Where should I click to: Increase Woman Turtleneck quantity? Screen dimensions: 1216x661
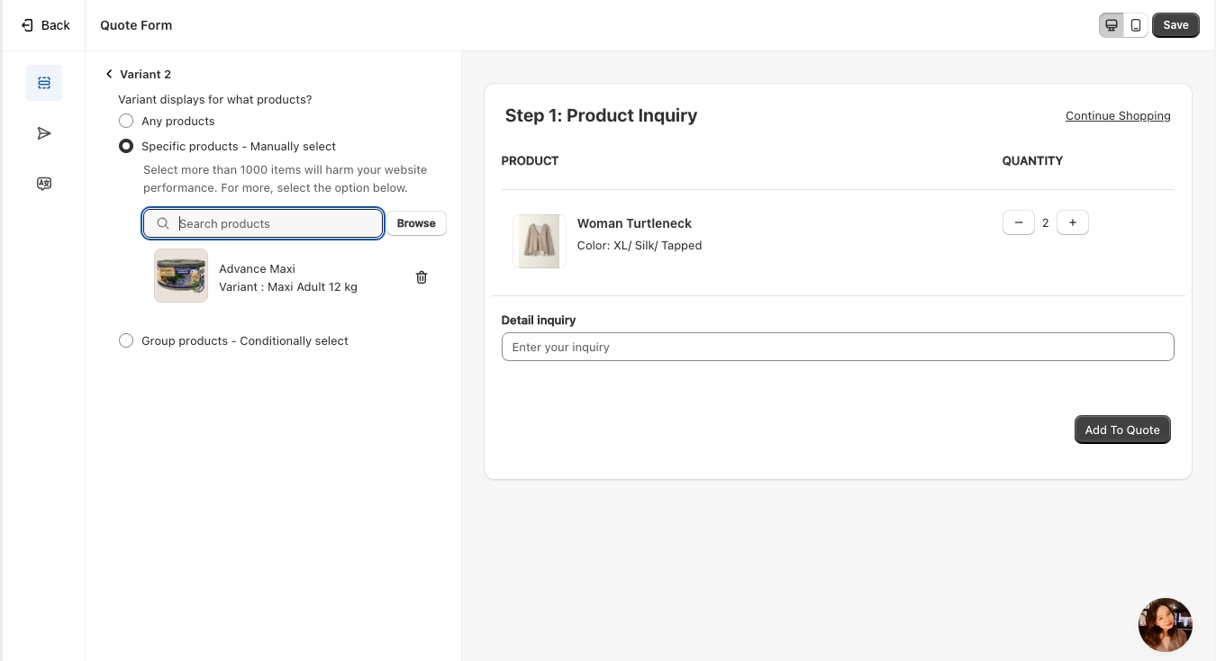[1072, 222]
